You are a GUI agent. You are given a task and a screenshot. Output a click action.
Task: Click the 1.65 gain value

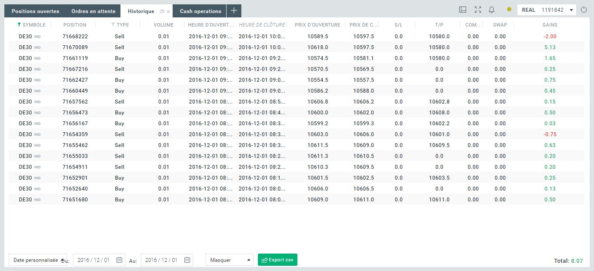[x=550, y=58]
